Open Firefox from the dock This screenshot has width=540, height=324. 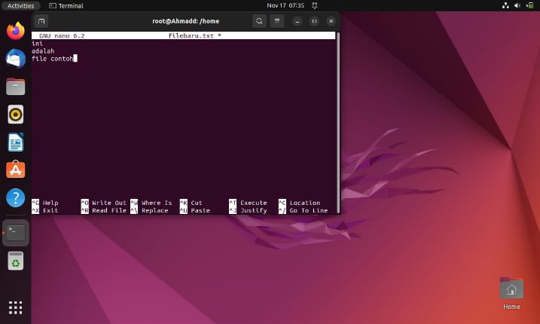pos(16,31)
